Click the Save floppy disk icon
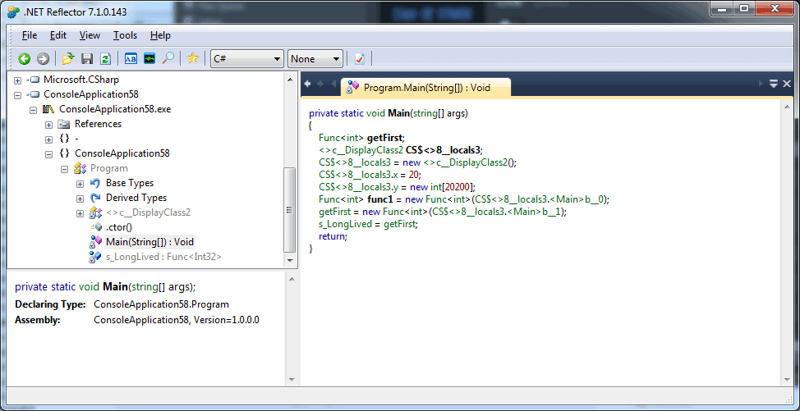 pos(87,59)
